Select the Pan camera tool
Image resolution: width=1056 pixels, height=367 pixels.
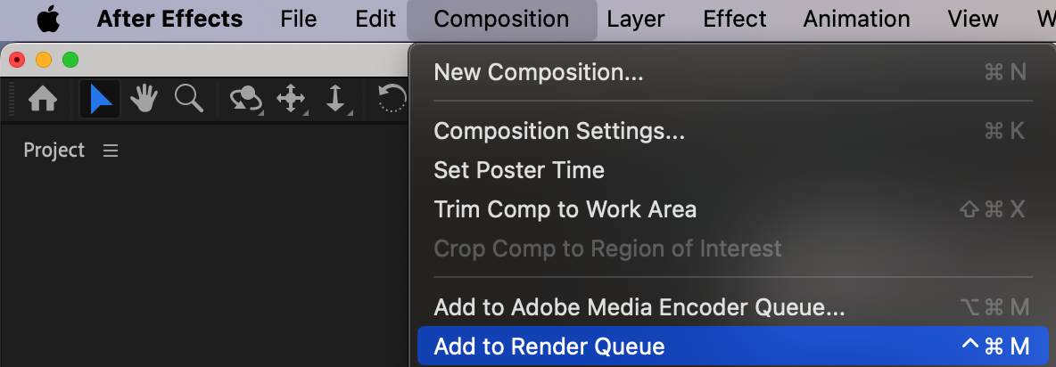pyautogui.click(x=292, y=99)
